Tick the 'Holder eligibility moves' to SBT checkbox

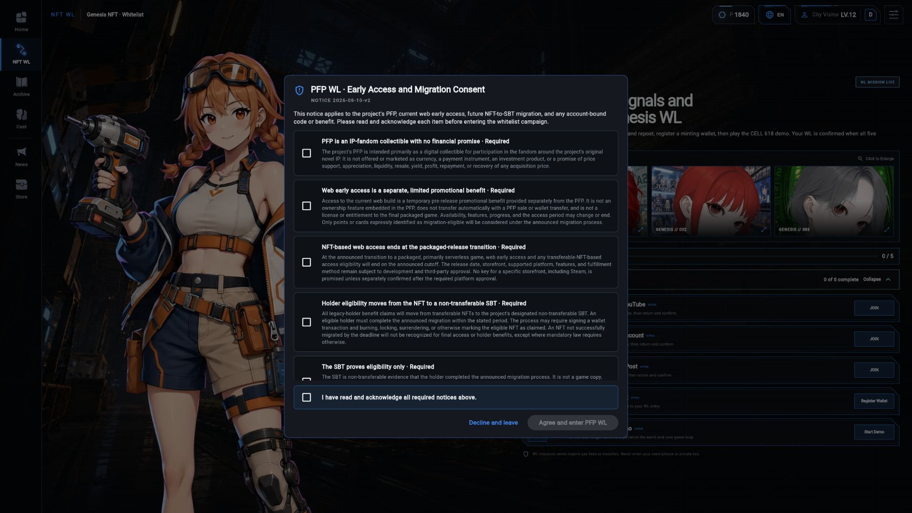pos(307,322)
